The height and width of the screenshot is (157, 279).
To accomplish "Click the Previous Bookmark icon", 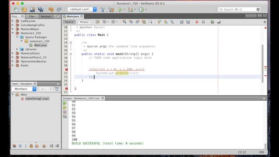I will pyautogui.click(x=159, y=22).
